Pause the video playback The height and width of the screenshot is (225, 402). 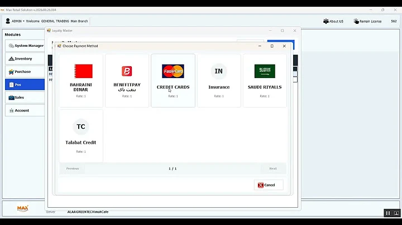coord(388,213)
